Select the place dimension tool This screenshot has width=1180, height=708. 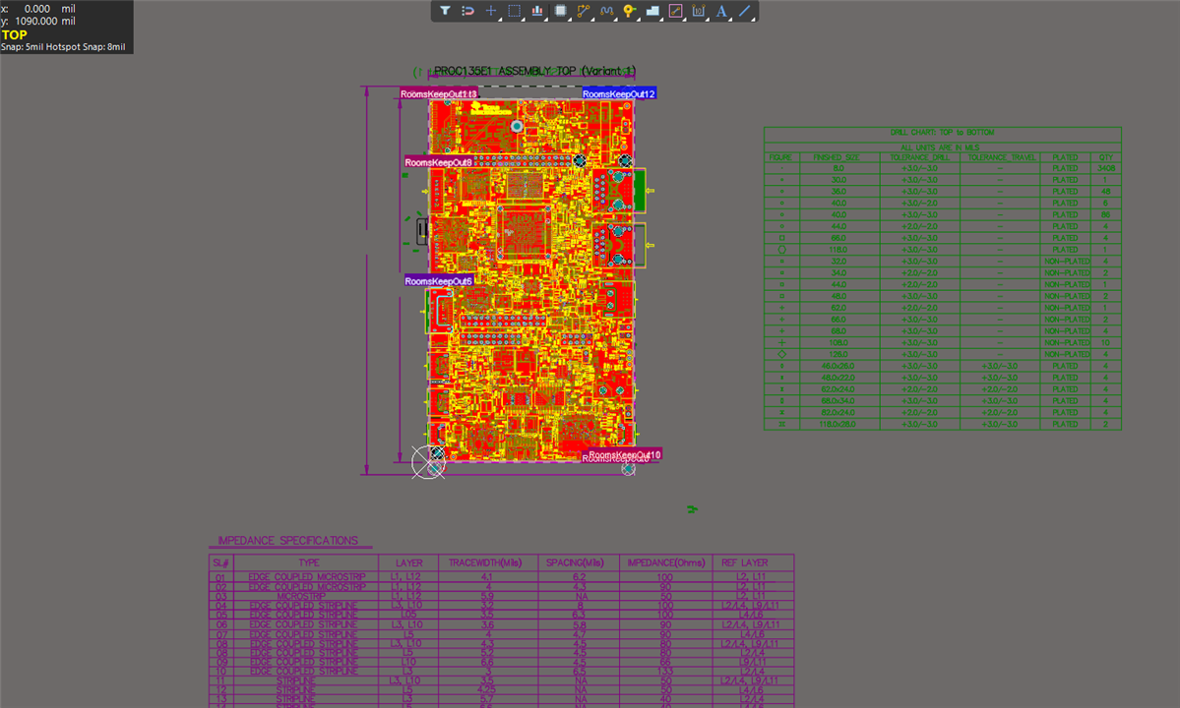pos(699,11)
